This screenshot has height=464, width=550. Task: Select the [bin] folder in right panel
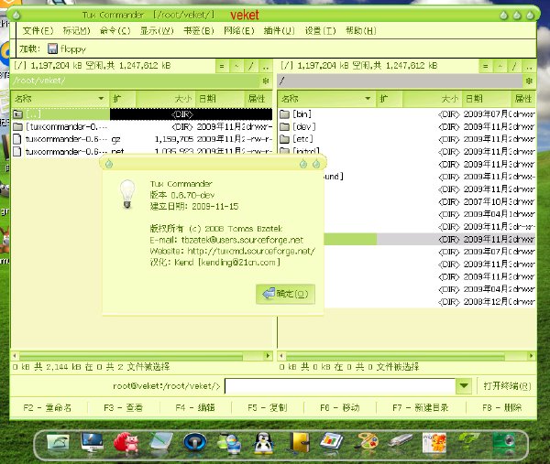click(x=406, y=114)
